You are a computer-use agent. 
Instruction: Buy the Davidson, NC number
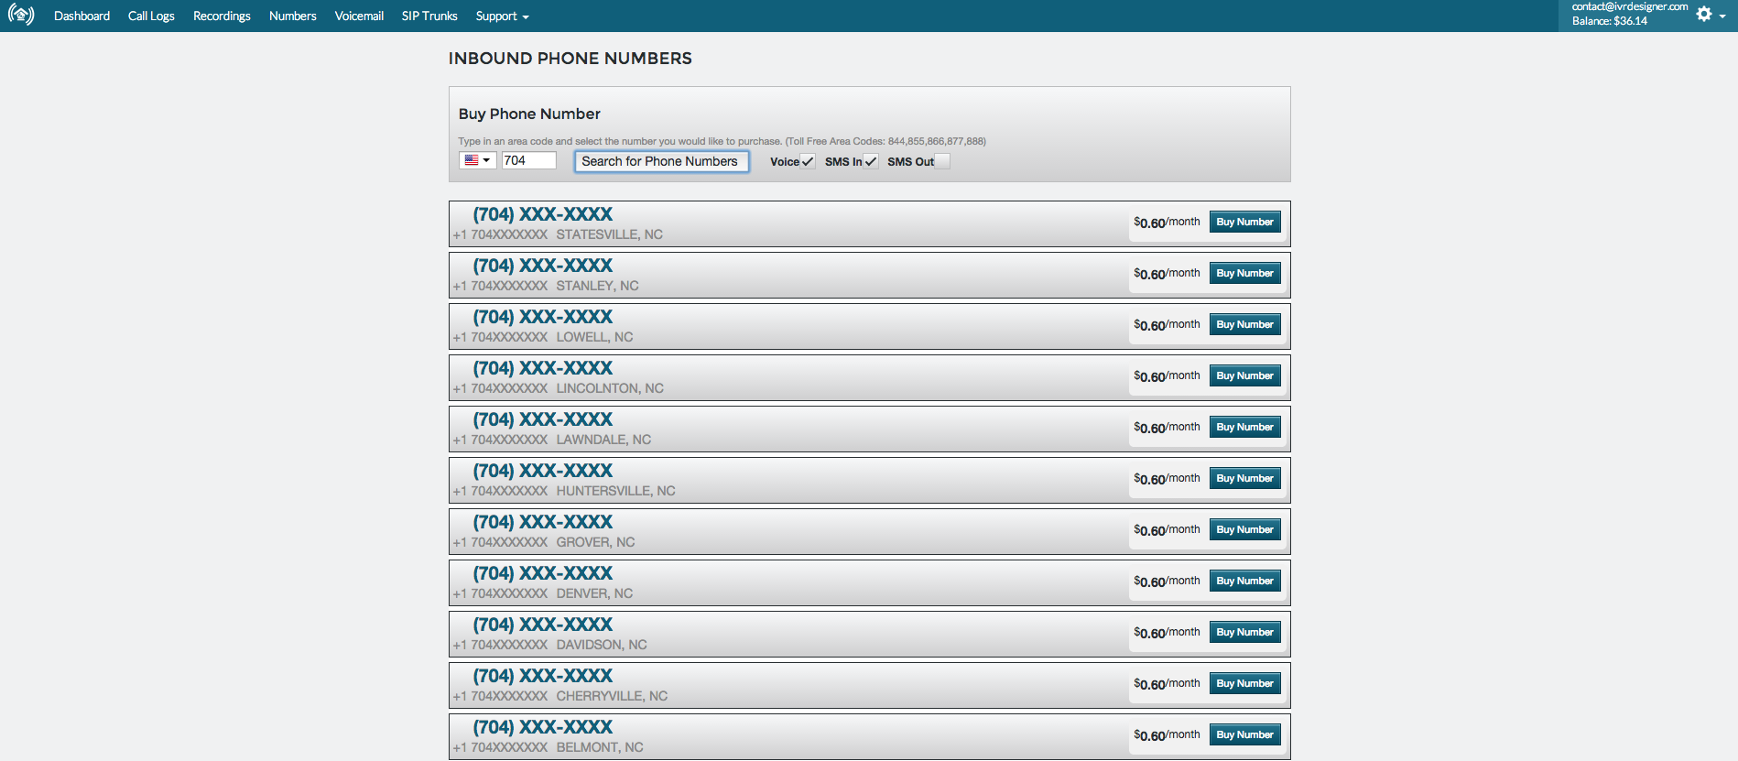tap(1244, 632)
